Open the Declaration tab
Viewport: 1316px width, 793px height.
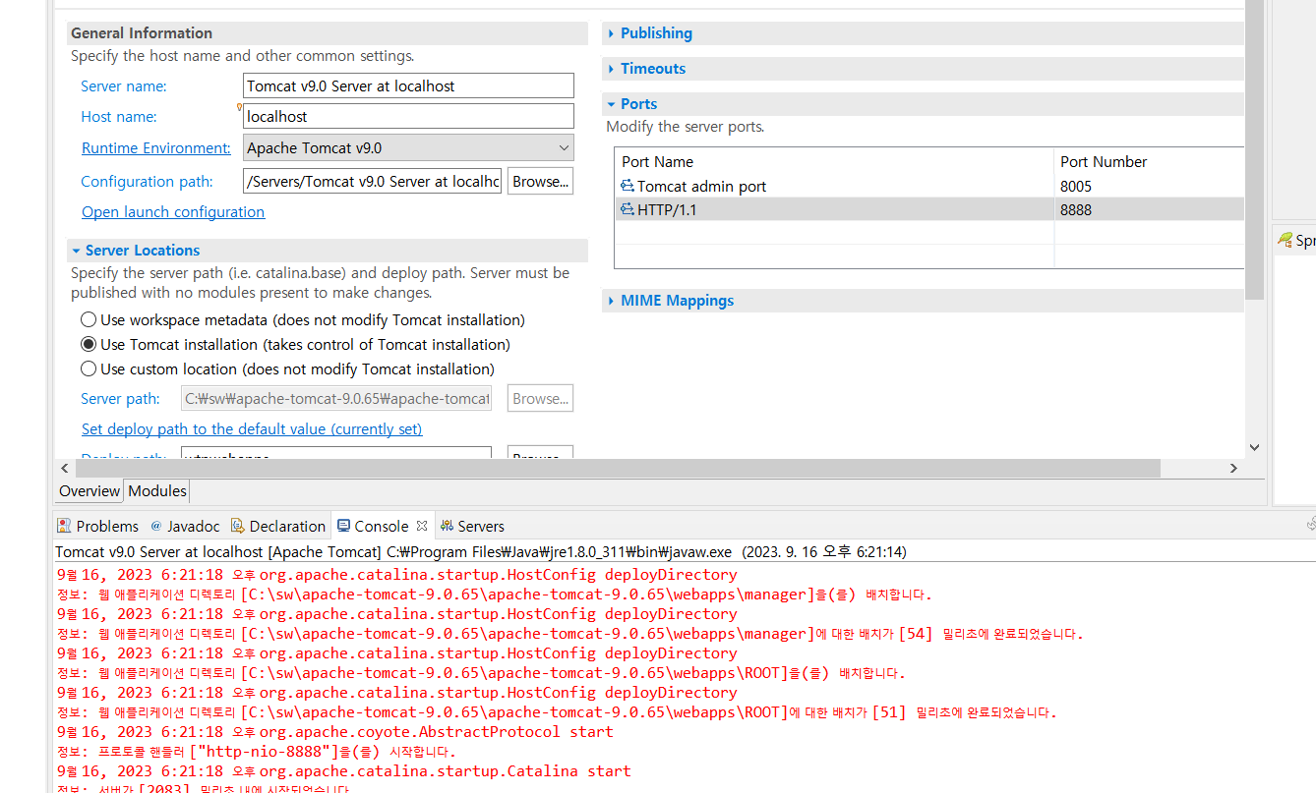click(x=277, y=526)
